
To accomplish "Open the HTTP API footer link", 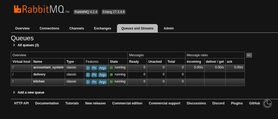I will click(x=21, y=103).
